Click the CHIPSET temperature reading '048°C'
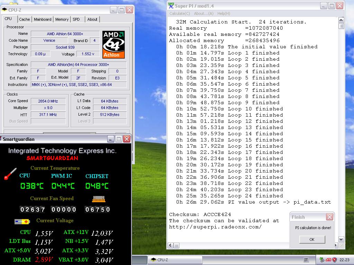 97,186
